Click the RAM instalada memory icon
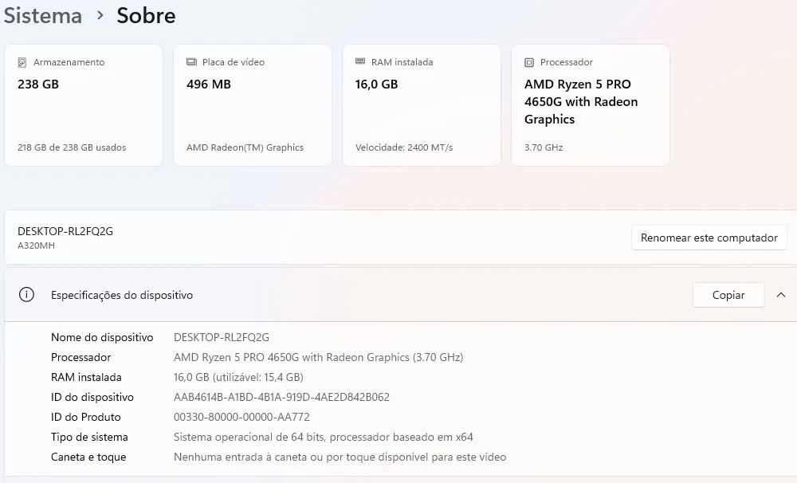The image size is (797, 483). tap(361, 61)
